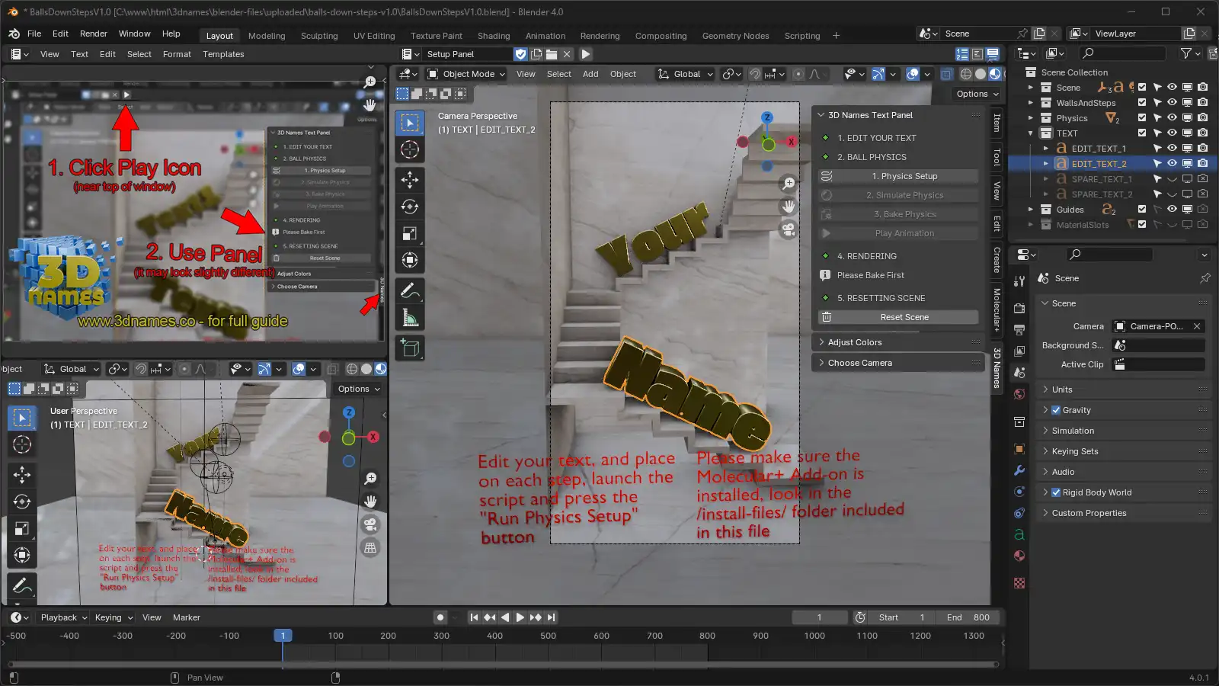Image resolution: width=1219 pixels, height=686 pixels.
Task: Click the Add Cube tool icon
Action: [x=410, y=348]
